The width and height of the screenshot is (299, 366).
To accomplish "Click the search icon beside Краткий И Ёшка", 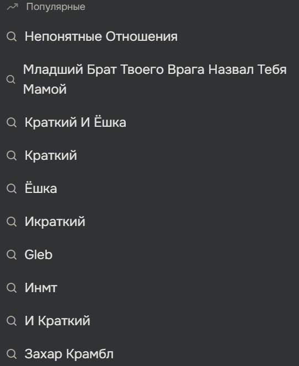I will pyautogui.click(x=12, y=122).
